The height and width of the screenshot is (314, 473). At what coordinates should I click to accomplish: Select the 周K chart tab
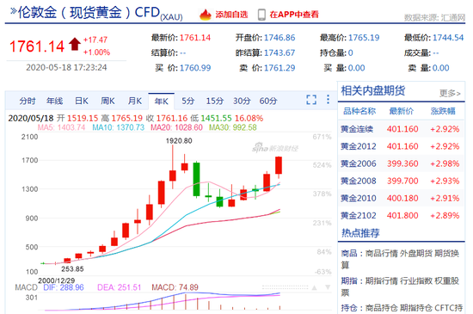tap(108, 101)
